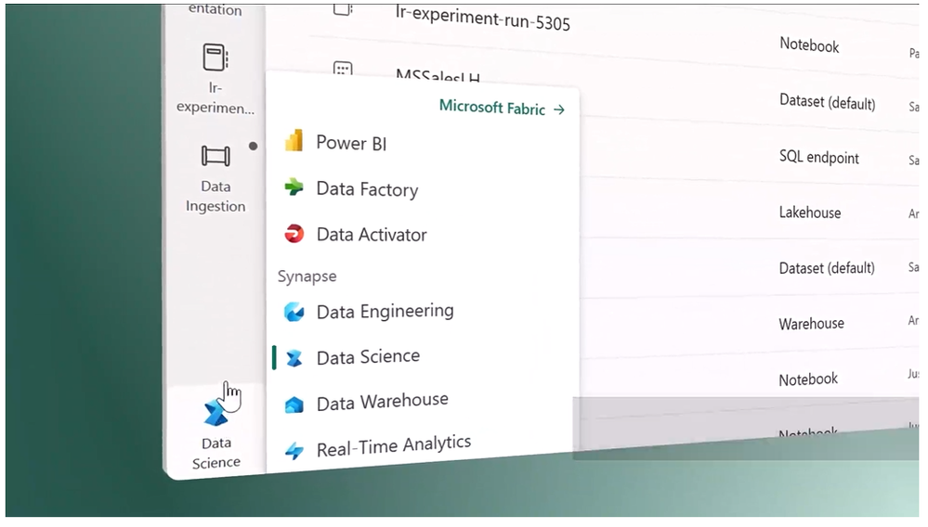Viewport: 928px width, 527px height.
Task: Follow the Microsoft Fabric arrow link
Action: (x=502, y=109)
